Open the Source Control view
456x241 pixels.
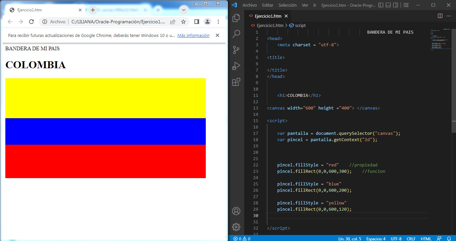tap(236, 50)
